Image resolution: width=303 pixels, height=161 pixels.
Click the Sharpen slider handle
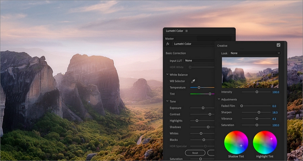[259, 112]
